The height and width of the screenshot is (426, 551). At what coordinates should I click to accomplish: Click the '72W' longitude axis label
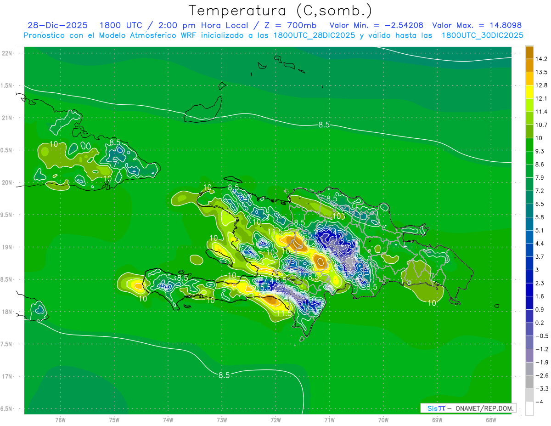275,420
